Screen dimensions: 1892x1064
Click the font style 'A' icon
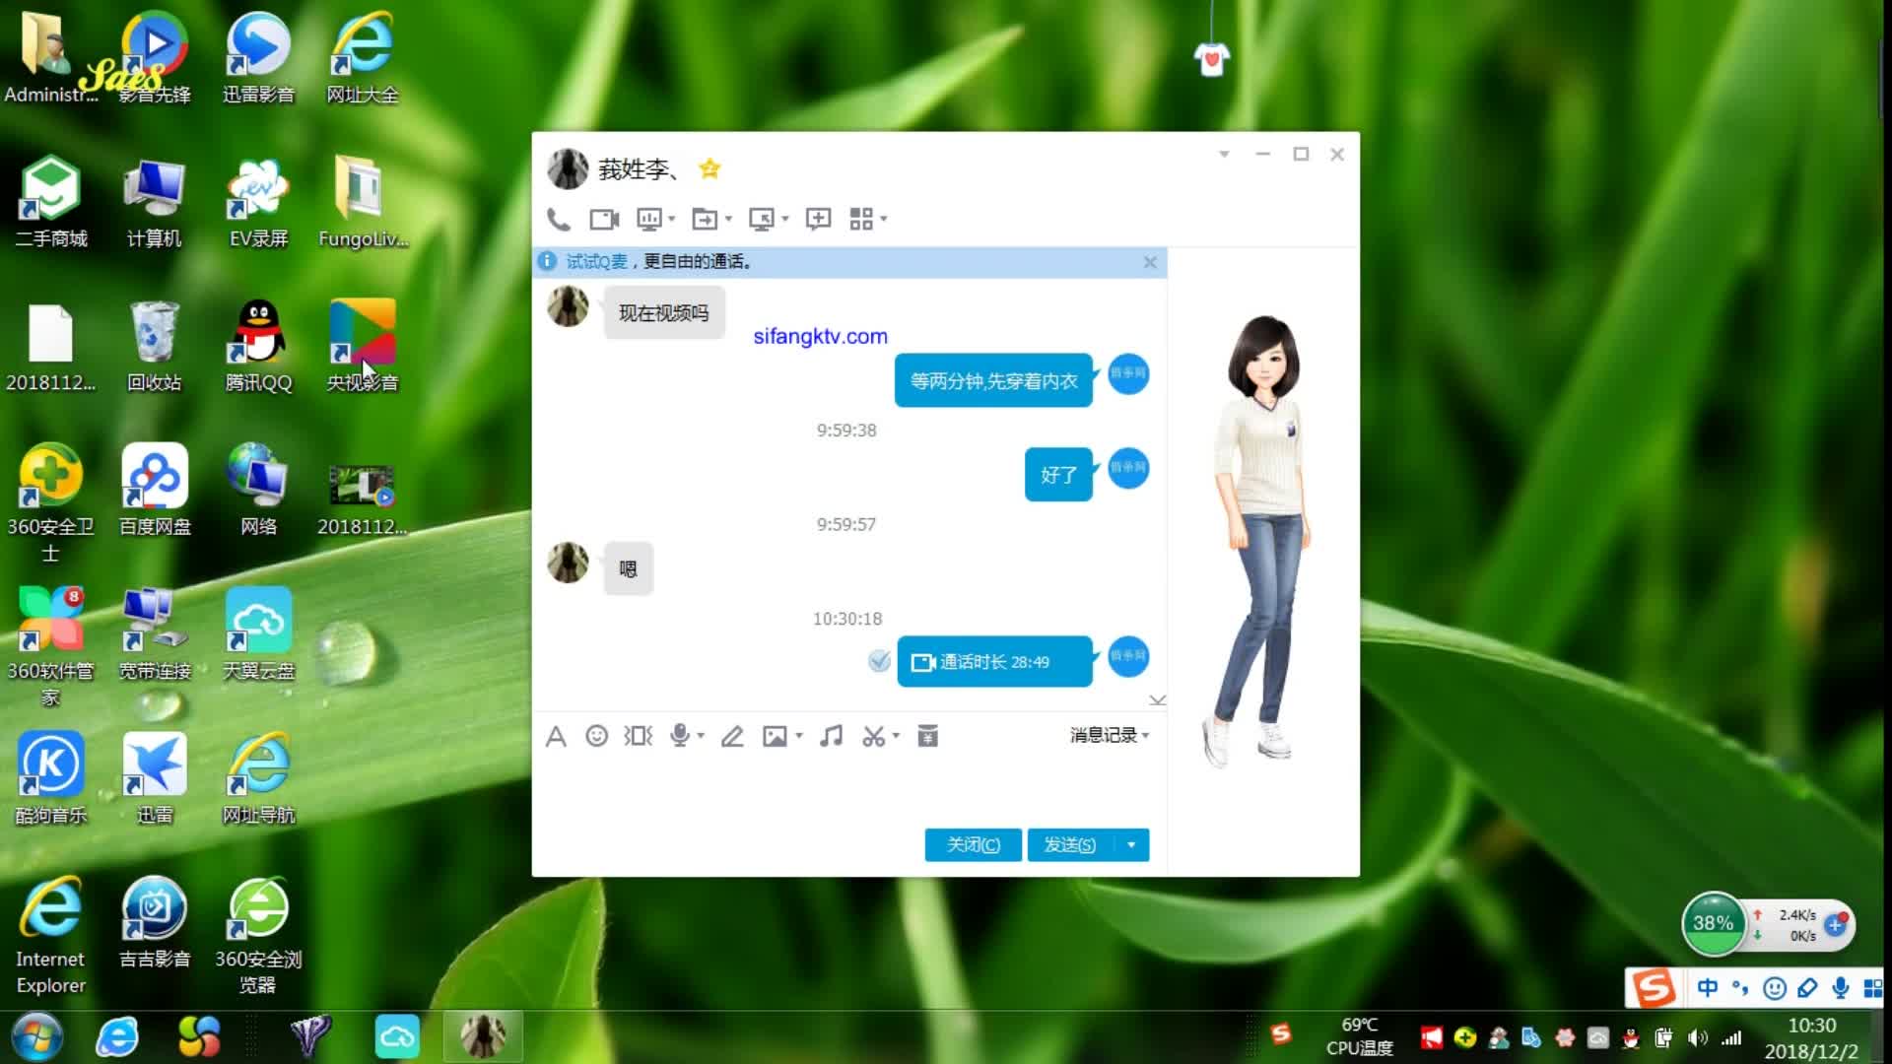[556, 736]
